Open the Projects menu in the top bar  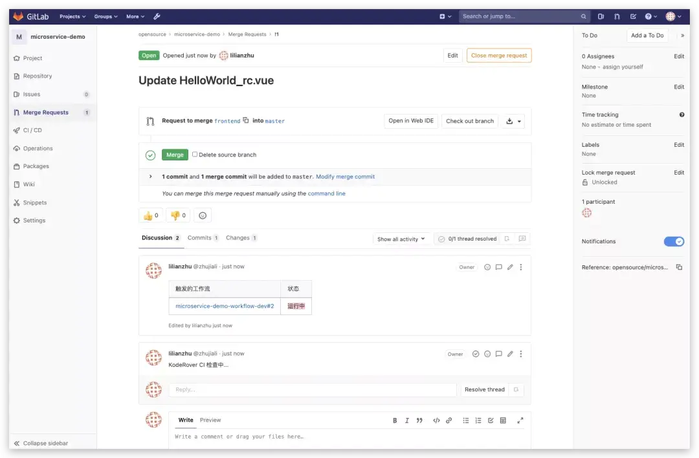pos(72,16)
